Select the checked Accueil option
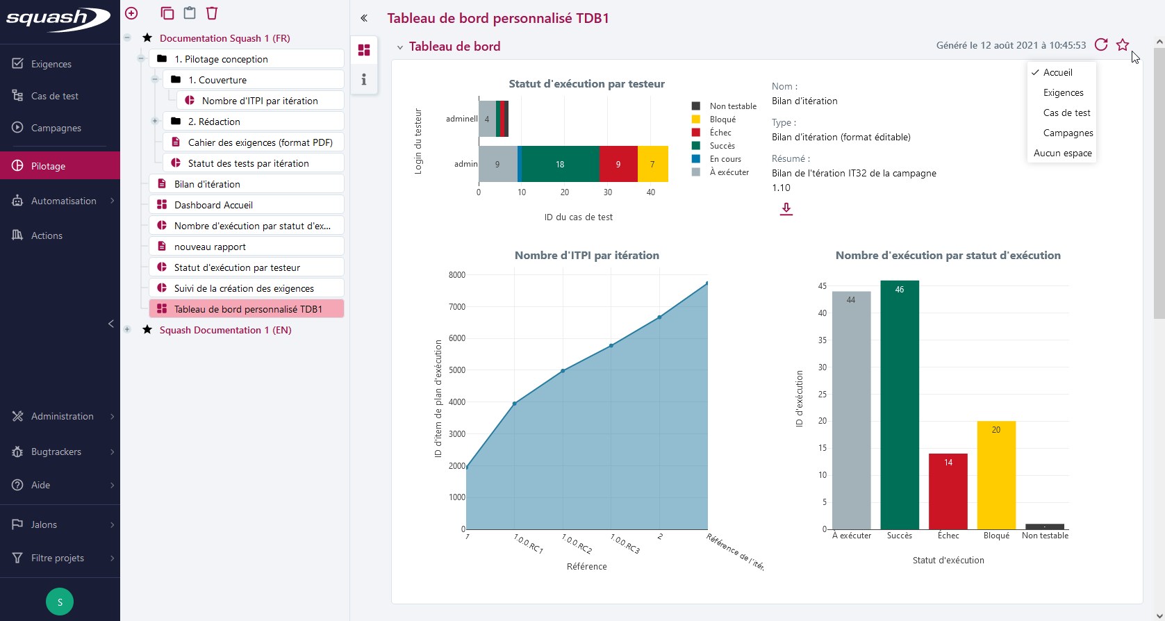Image resolution: width=1165 pixels, height=621 pixels. pos(1057,72)
